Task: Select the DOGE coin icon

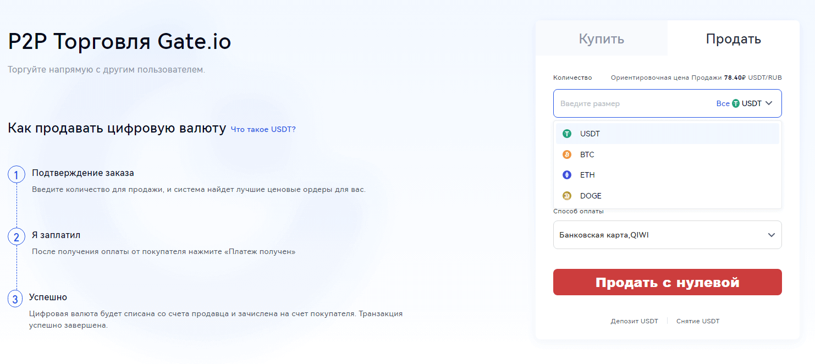Action: click(x=567, y=196)
